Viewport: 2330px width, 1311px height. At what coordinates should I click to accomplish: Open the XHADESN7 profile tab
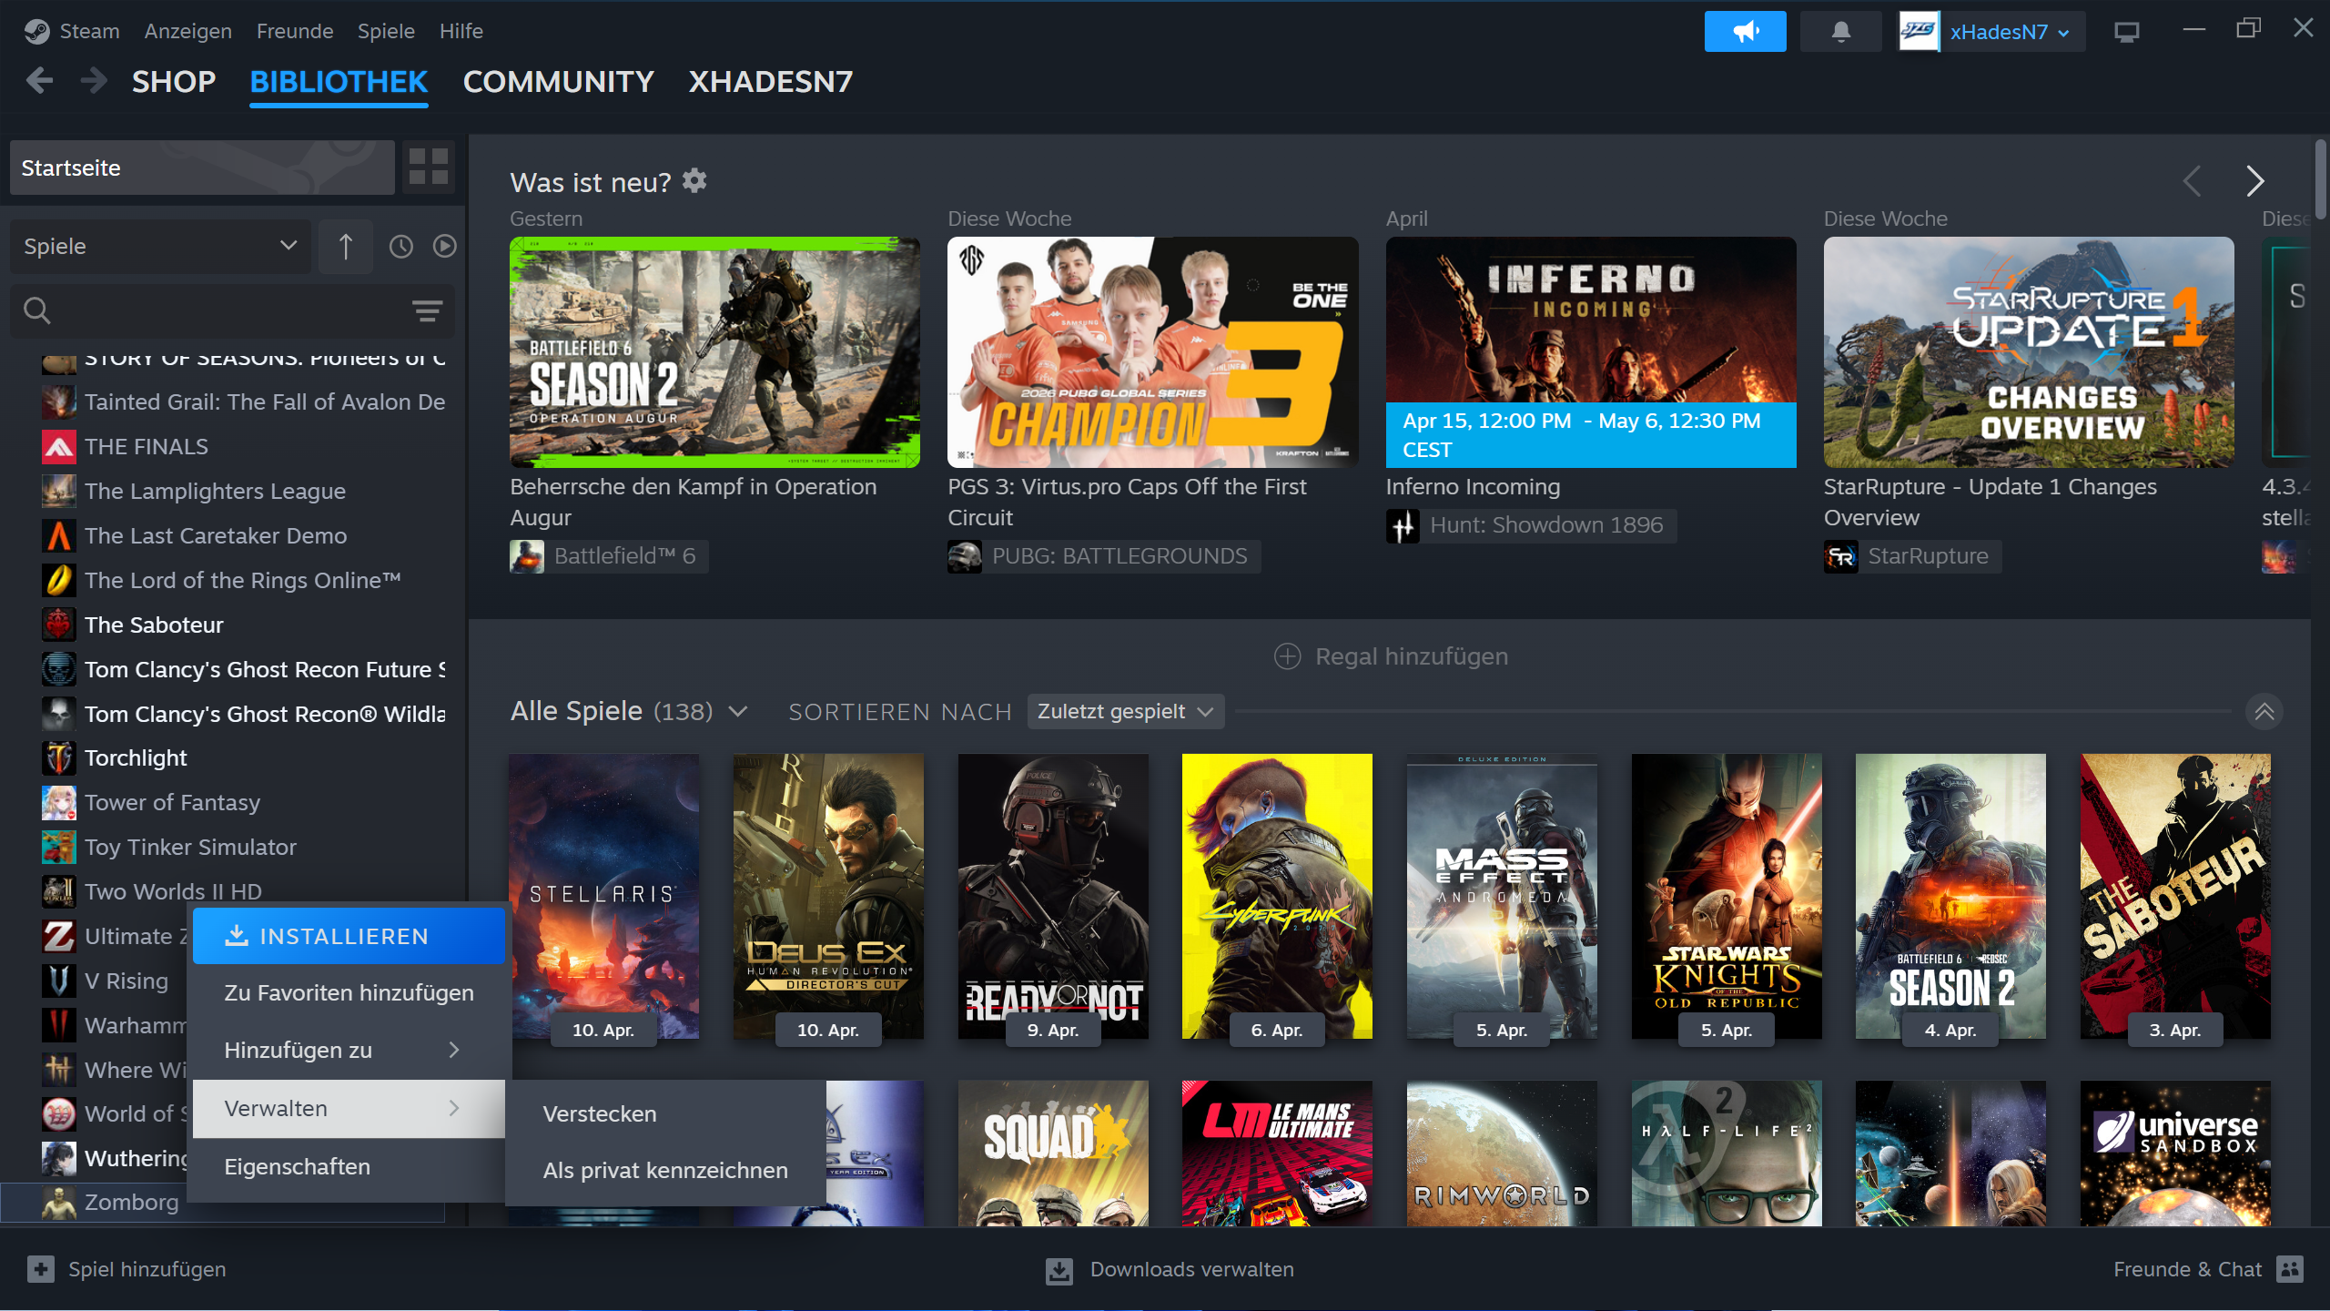tap(771, 82)
